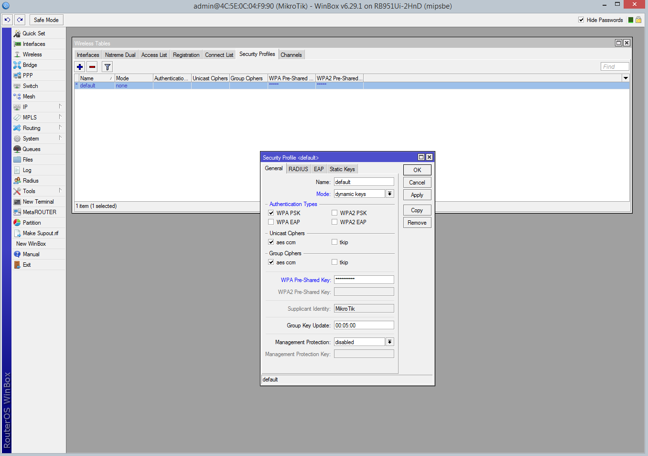Click the Safe Mode button
Image resolution: width=648 pixels, height=456 pixels.
pos(46,20)
